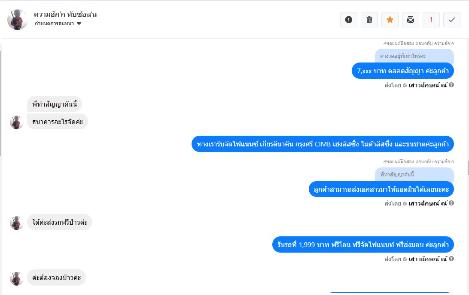
Task: Select the CIMB finance list message bubble
Action: (x=323, y=144)
